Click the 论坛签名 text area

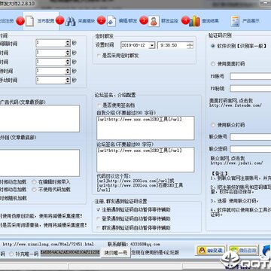point(145,160)
